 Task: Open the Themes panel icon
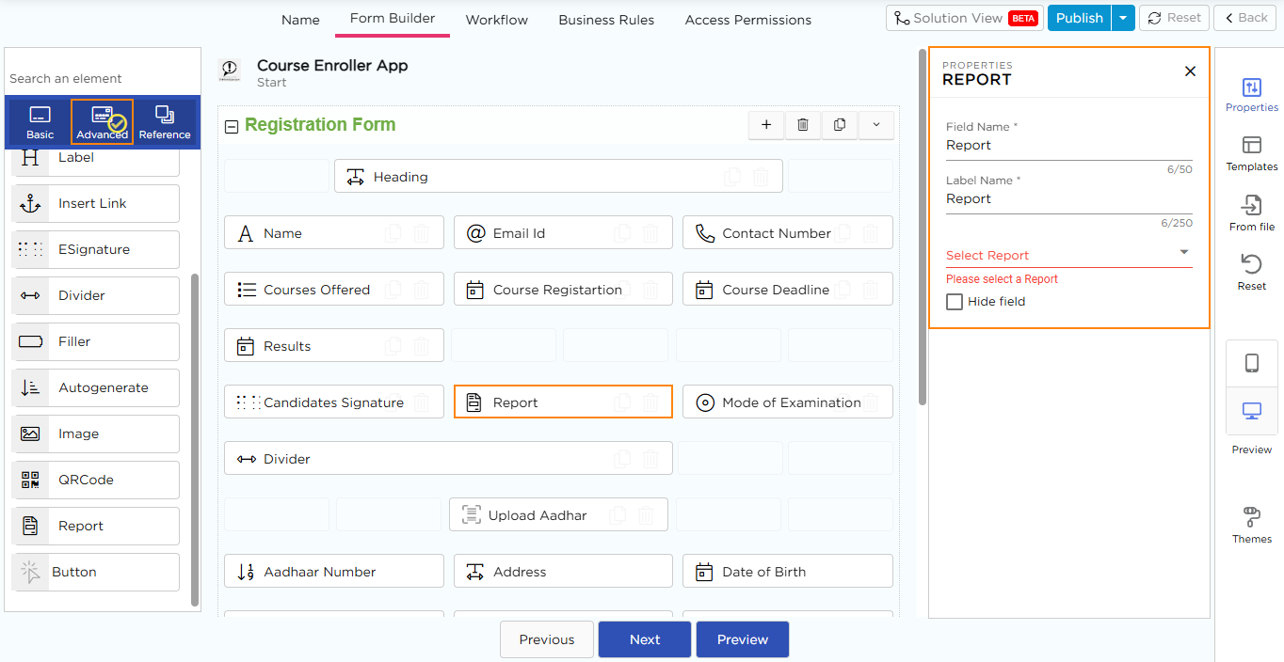1251,517
